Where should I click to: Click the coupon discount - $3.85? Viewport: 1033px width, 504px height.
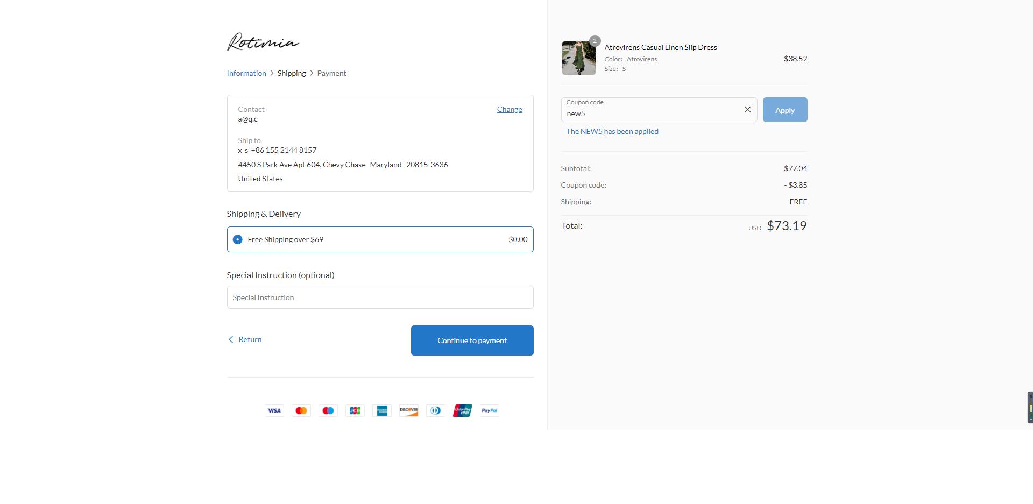[x=796, y=185]
